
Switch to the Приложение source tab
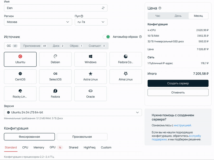tap(35, 46)
